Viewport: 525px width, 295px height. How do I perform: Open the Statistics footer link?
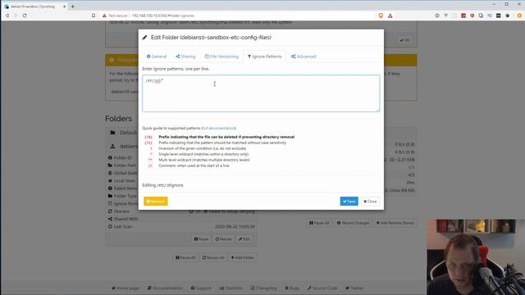(231, 288)
